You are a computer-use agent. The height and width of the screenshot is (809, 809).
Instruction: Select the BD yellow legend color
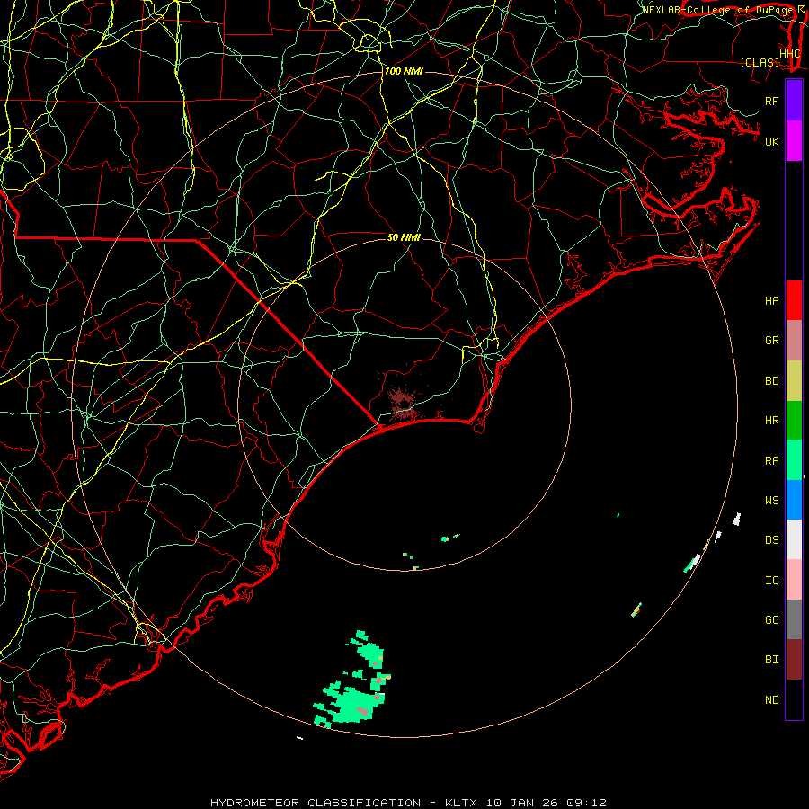794,381
